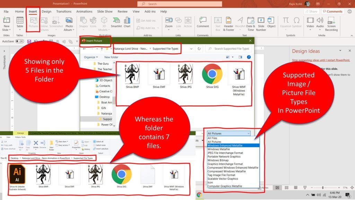Viewport: 355px width, 200px height.
Task: Adjust the zoom slider in status bar
Action: tap(323, 188)
